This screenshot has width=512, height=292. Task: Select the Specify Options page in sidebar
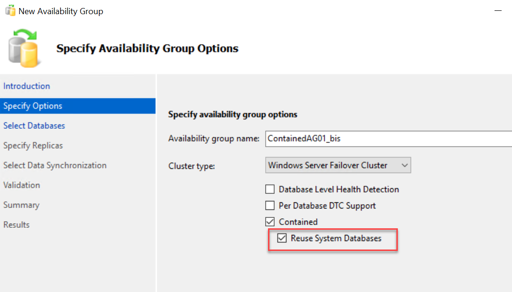33,106
